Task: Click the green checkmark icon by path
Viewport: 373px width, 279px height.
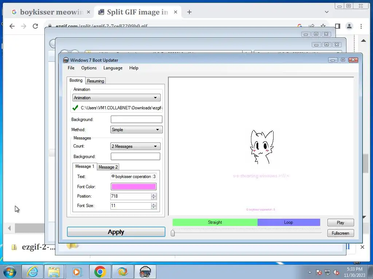Action: [x=75, y=108]
